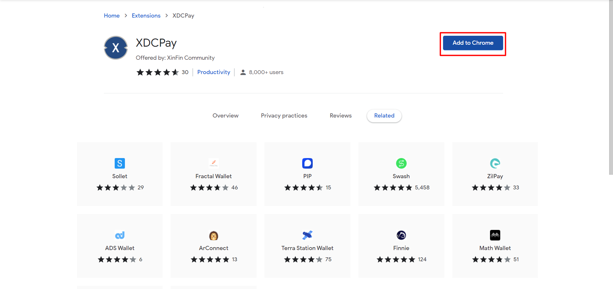This screenshot has width=613, height=289.
Task: Open the Sollet extension icon
Action: (x=120, y=163)
